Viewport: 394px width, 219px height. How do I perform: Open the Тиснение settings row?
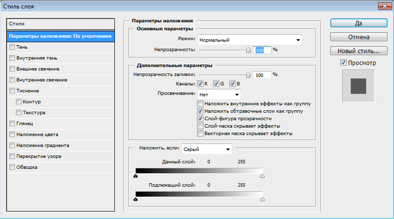point(61,90)
